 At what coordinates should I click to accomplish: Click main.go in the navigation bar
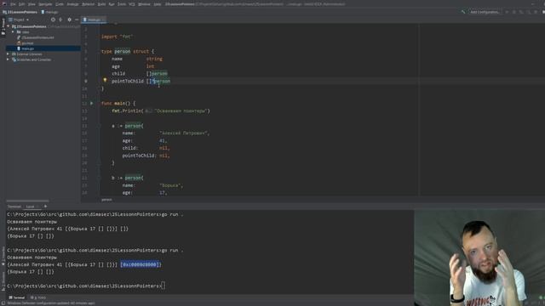pyautogui.click(x=49, y=12)
